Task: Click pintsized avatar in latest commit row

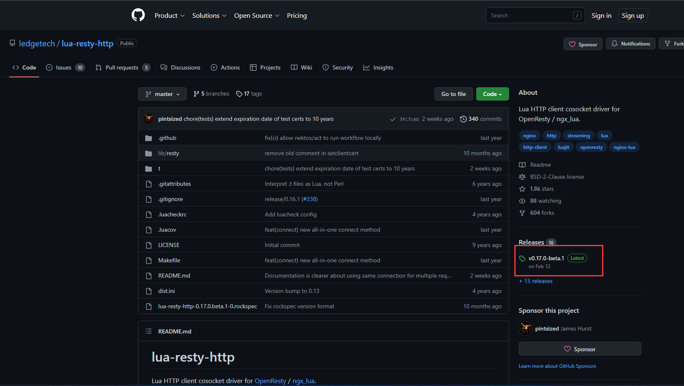Action: [x=149, y=119]
